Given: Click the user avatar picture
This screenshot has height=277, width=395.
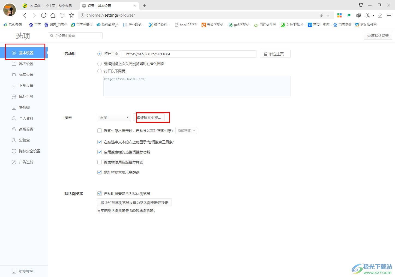Looking at the screenshot, I should 10,10.
